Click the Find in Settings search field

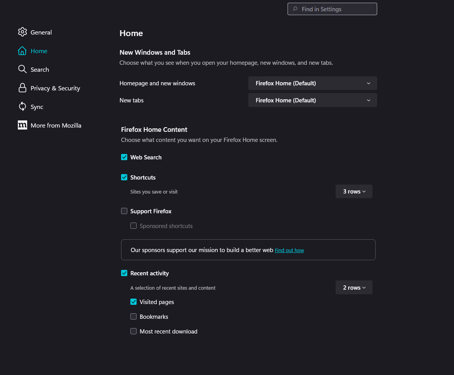(x=337, y=9)
